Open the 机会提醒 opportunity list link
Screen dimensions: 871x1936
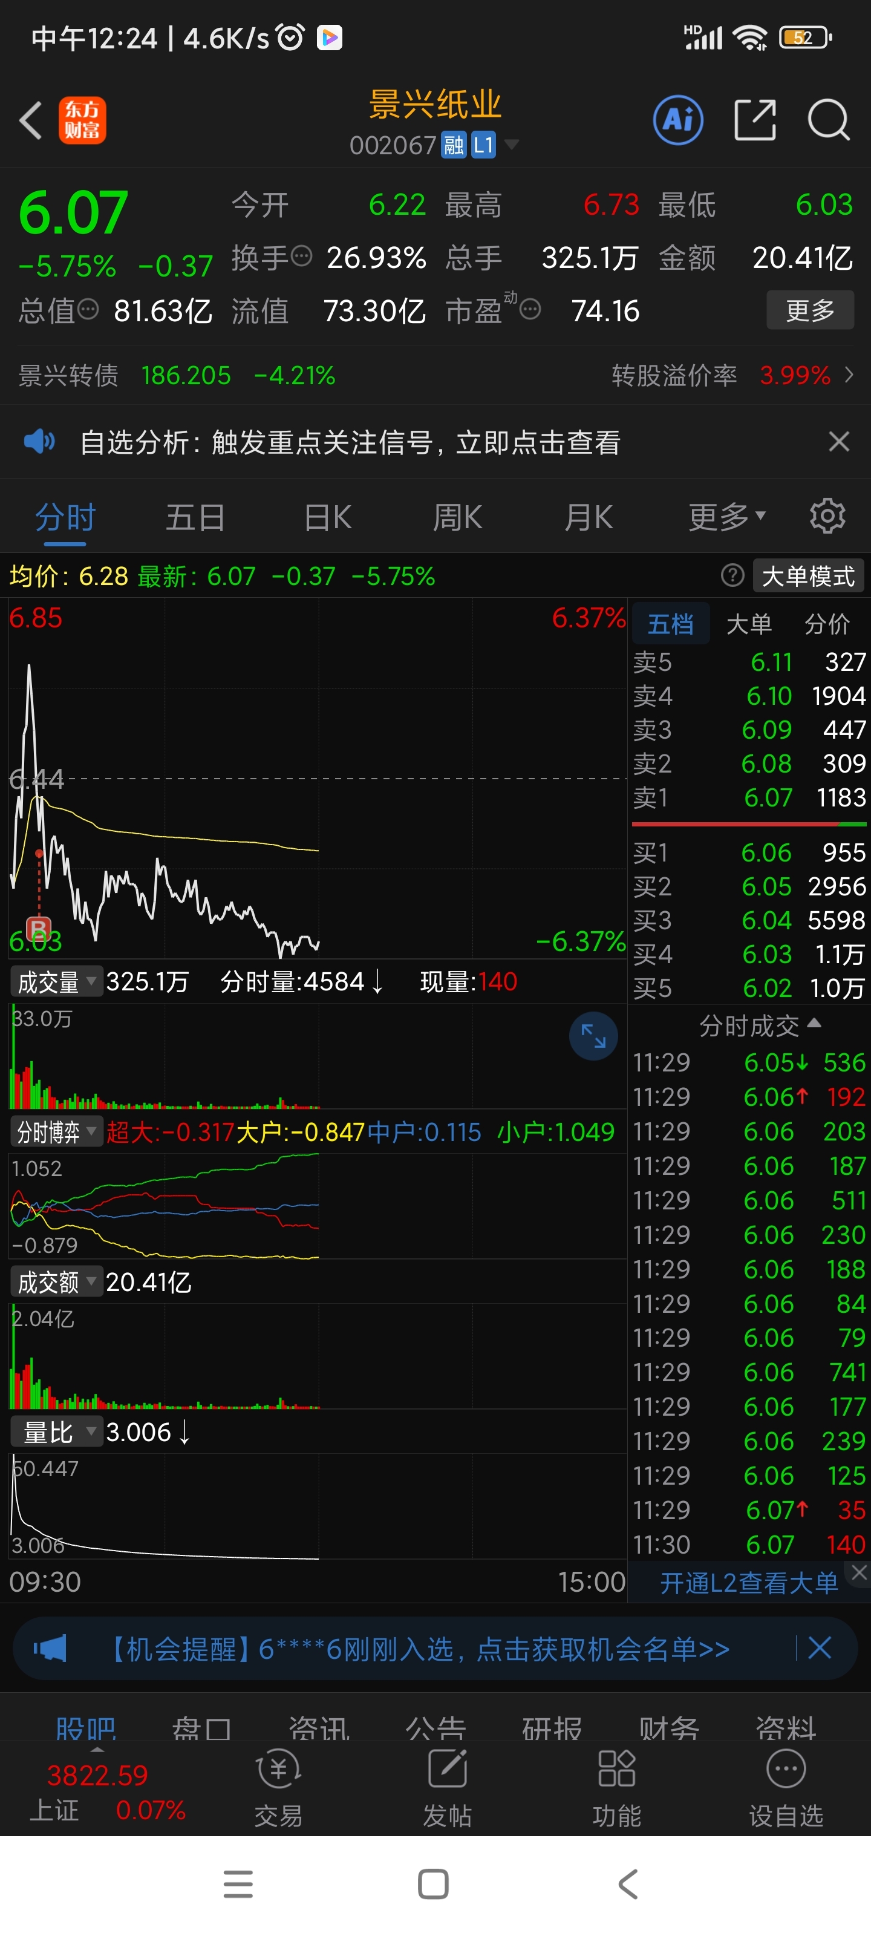[419, 1649]
